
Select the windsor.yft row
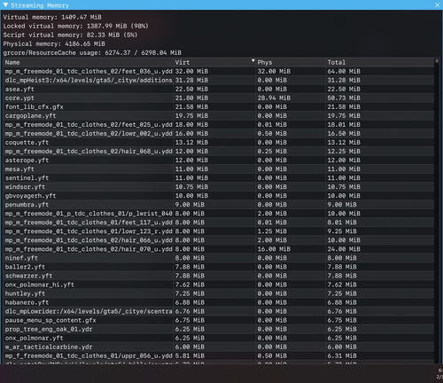click(219, 187)
